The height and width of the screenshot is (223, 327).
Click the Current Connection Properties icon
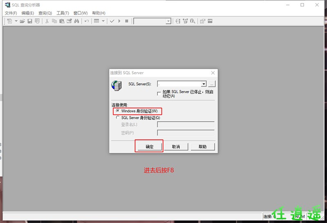(202, 21)
